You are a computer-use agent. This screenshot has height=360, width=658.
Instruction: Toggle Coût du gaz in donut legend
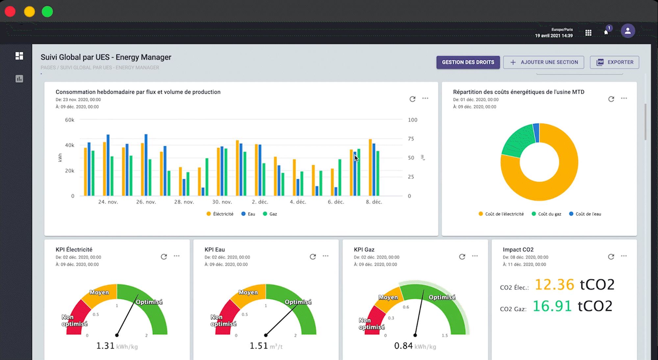tap(546, 214)
